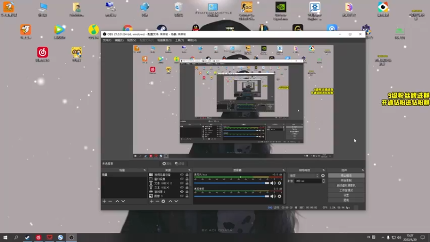Adjust the transition duration stepper arrows
This screenshot has height=242, width=430.
(324, 181)
